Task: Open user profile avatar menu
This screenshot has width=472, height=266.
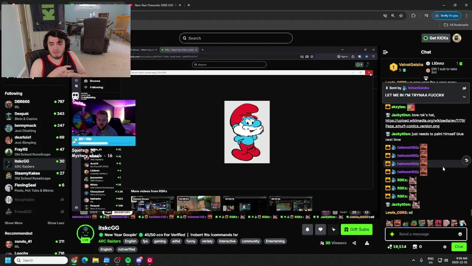Action: (x=457, y=38)
